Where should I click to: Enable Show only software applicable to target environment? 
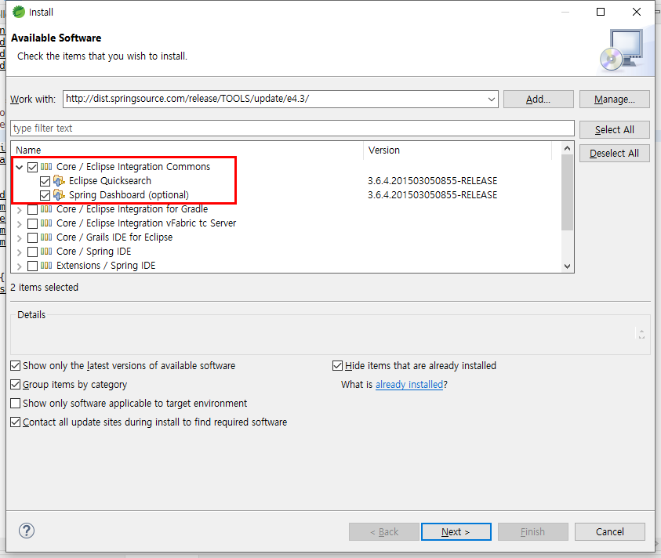pyautogui.click(x=15, y=404)
